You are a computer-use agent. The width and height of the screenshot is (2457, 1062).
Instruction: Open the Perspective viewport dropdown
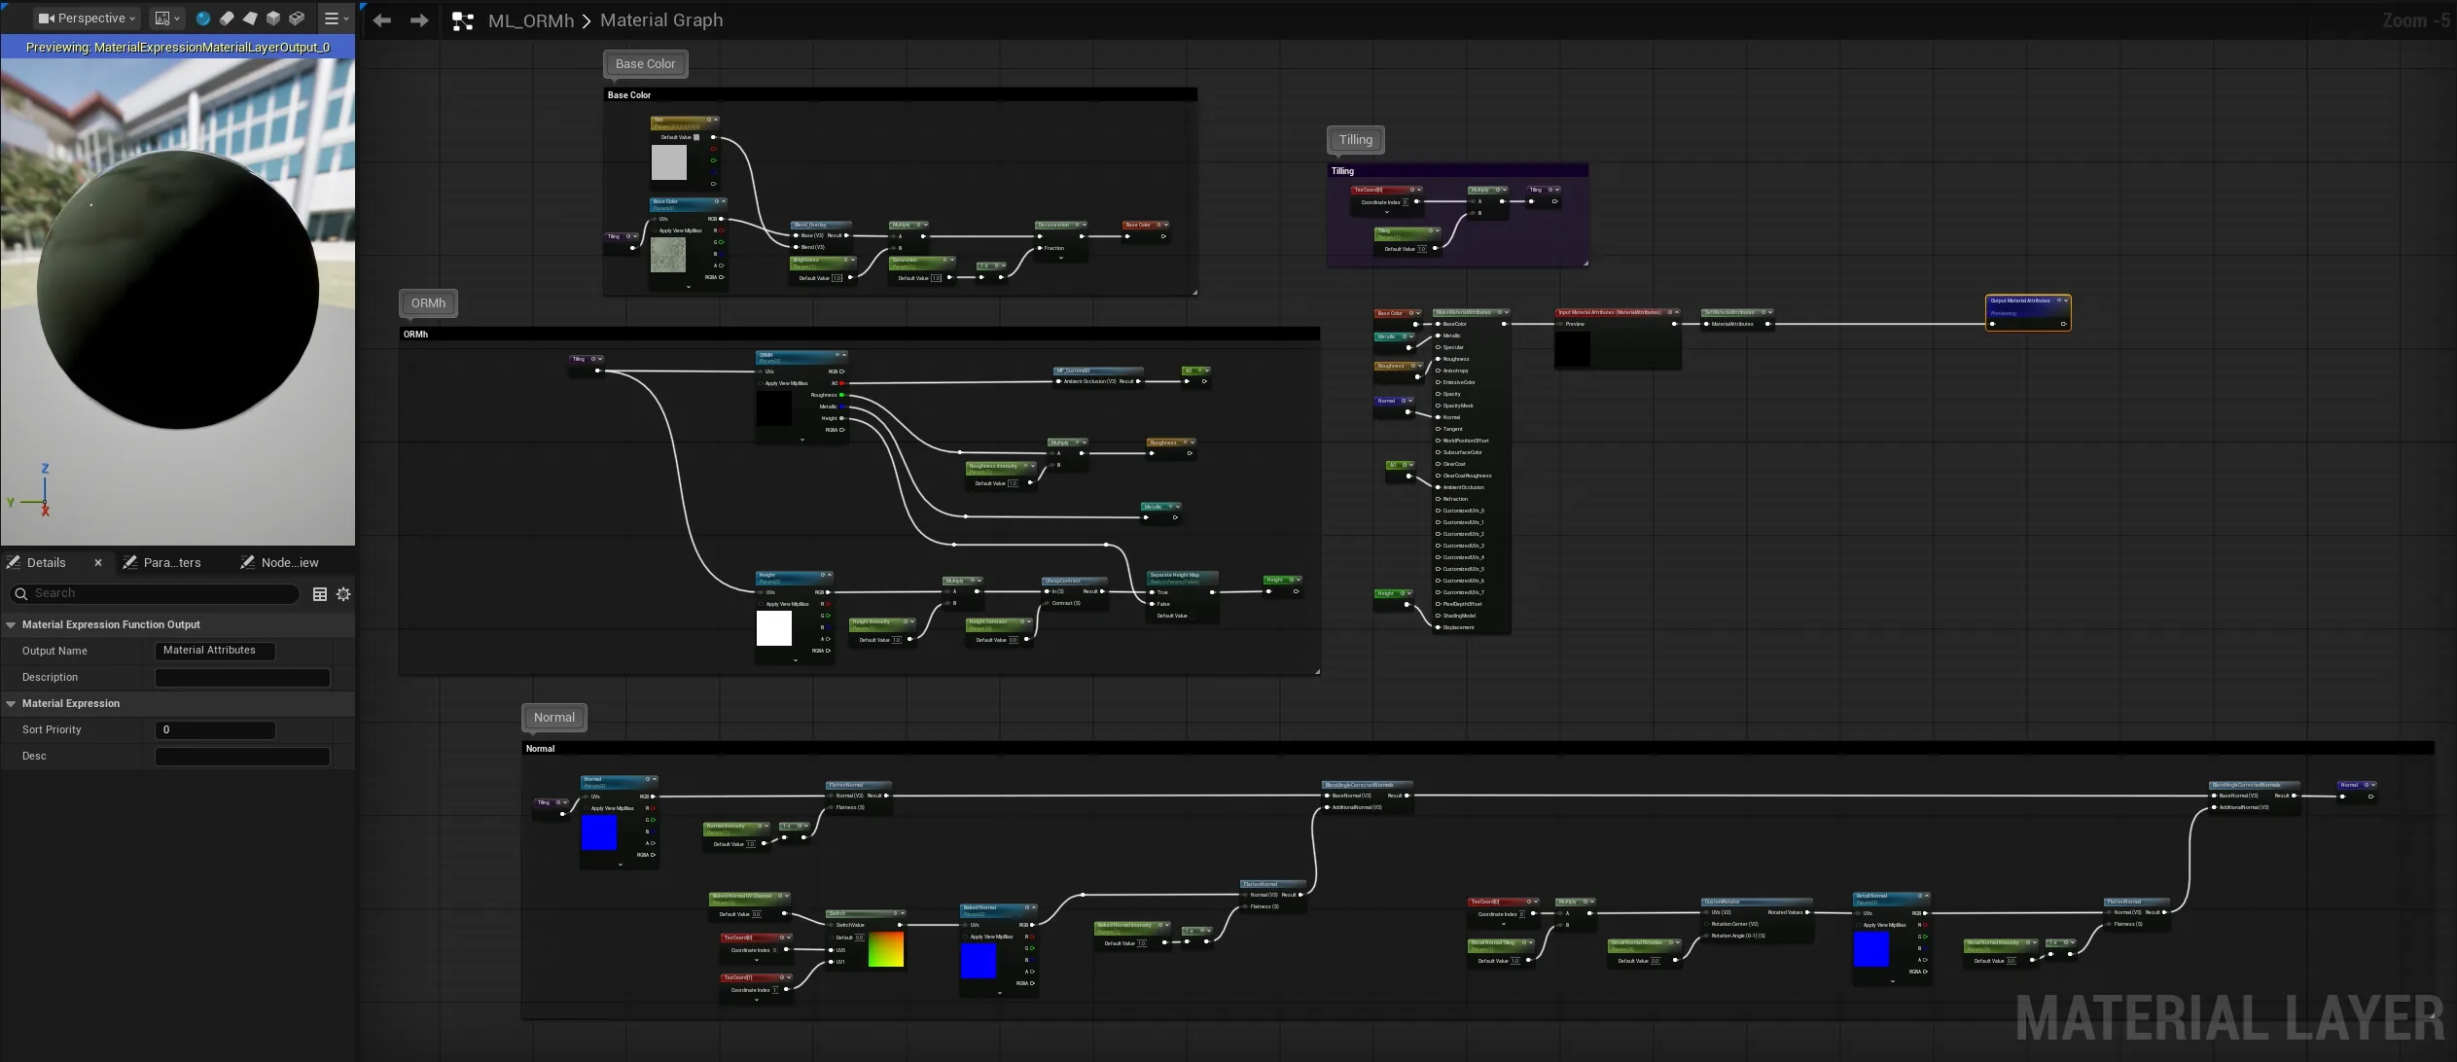pyautogui.click(x=87, y=18)
